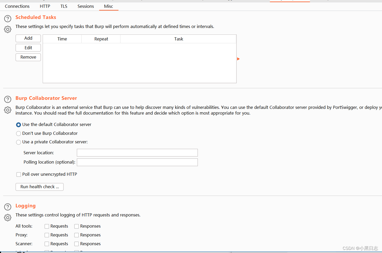Switch to the TLS tab
Viewport: 382px width, 253px height.
pyautogui.click(x=64, y=6)
